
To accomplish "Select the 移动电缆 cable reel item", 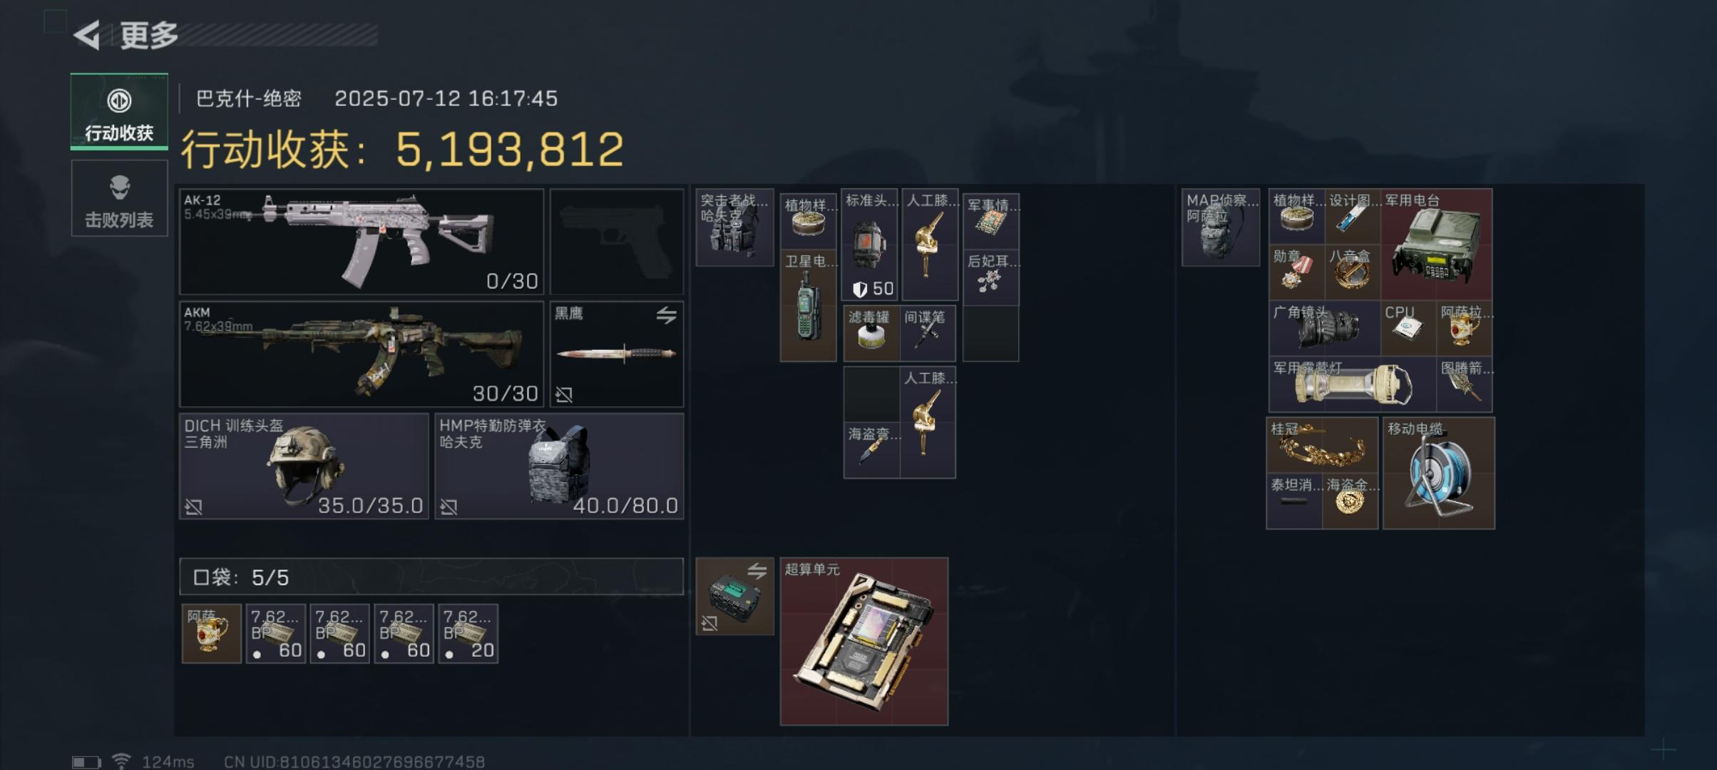I will click(x=1438, y=473).
